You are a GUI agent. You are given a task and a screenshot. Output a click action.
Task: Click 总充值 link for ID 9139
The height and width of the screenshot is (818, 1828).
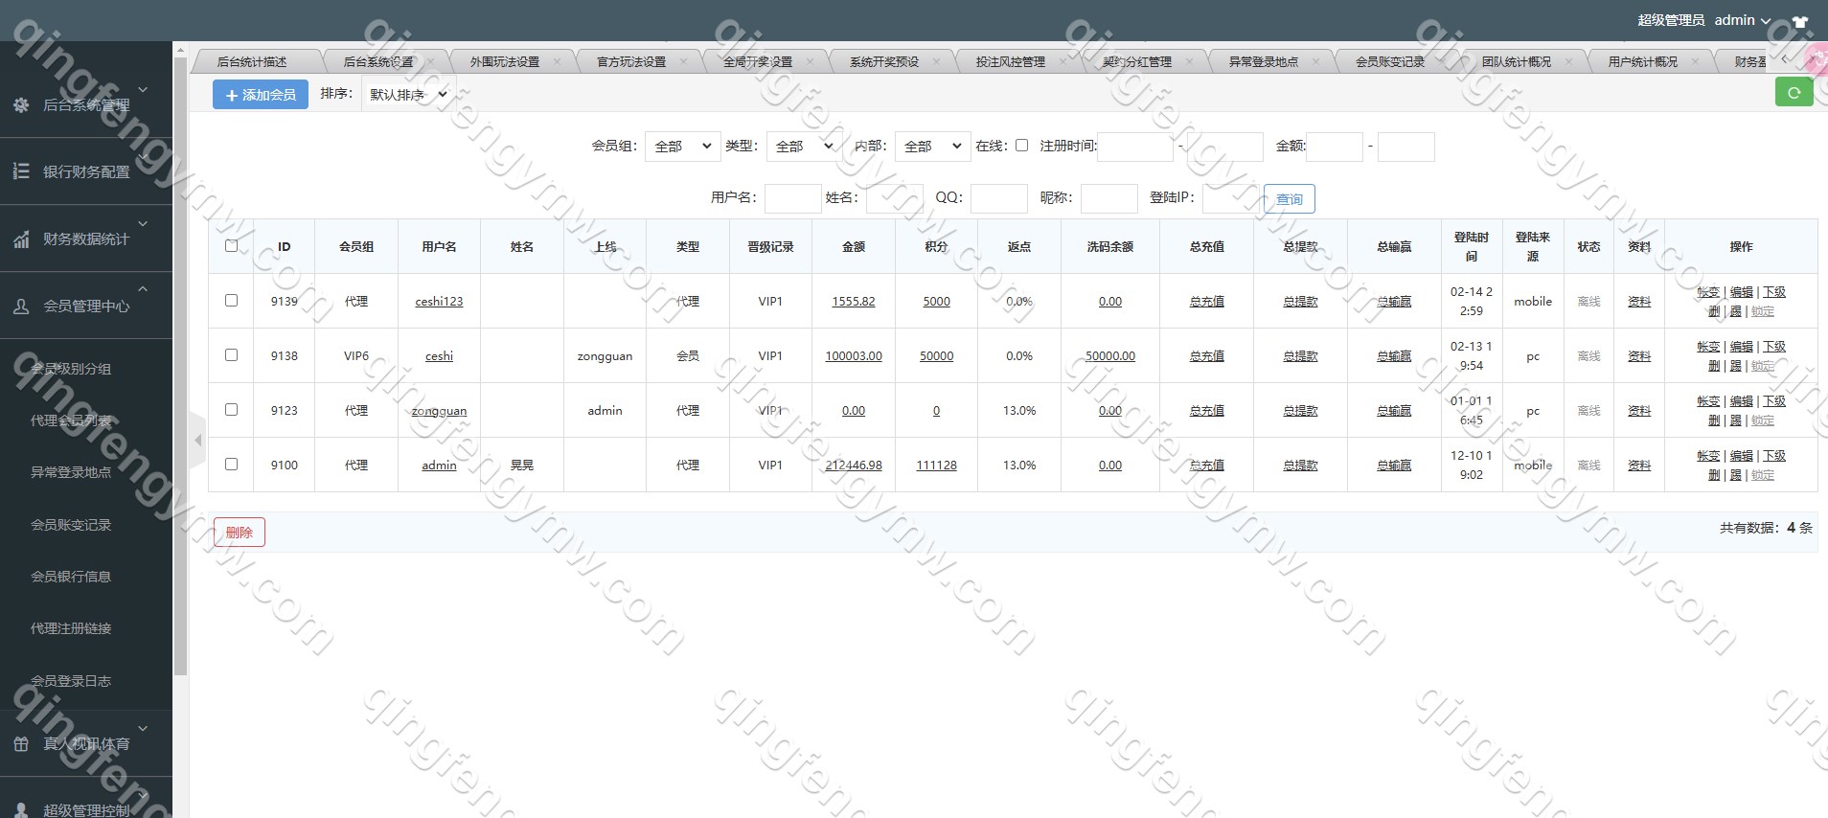click(1206, 301)
